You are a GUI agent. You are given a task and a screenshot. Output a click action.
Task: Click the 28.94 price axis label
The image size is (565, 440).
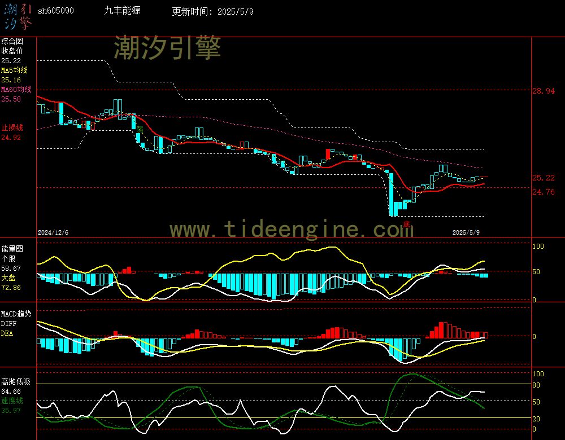544,91
